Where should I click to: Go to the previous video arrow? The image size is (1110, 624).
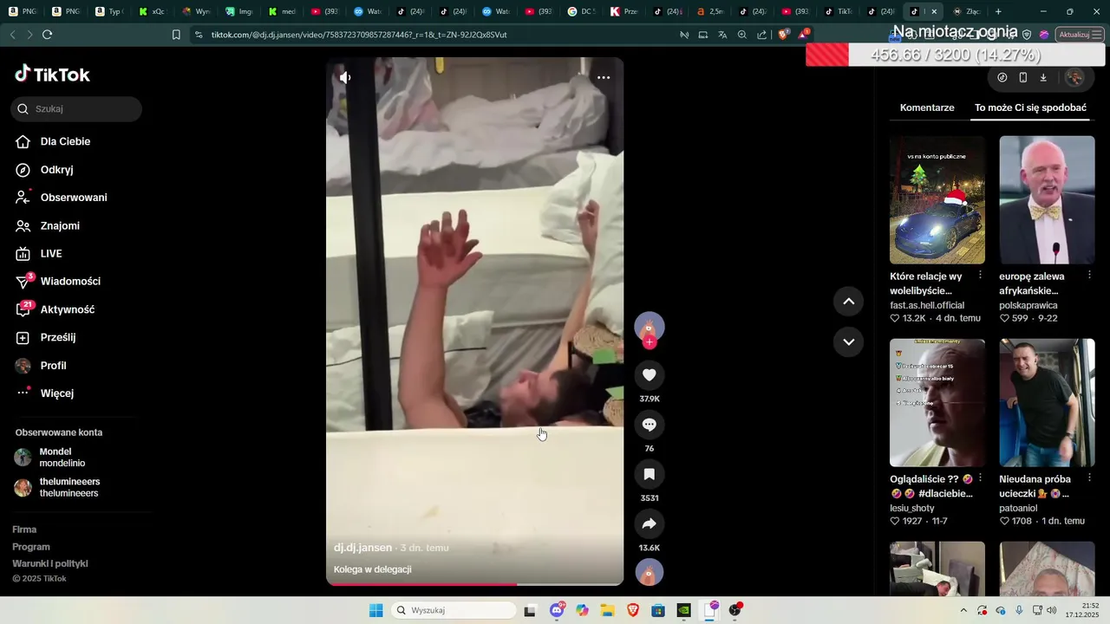[x=848, y=302]
